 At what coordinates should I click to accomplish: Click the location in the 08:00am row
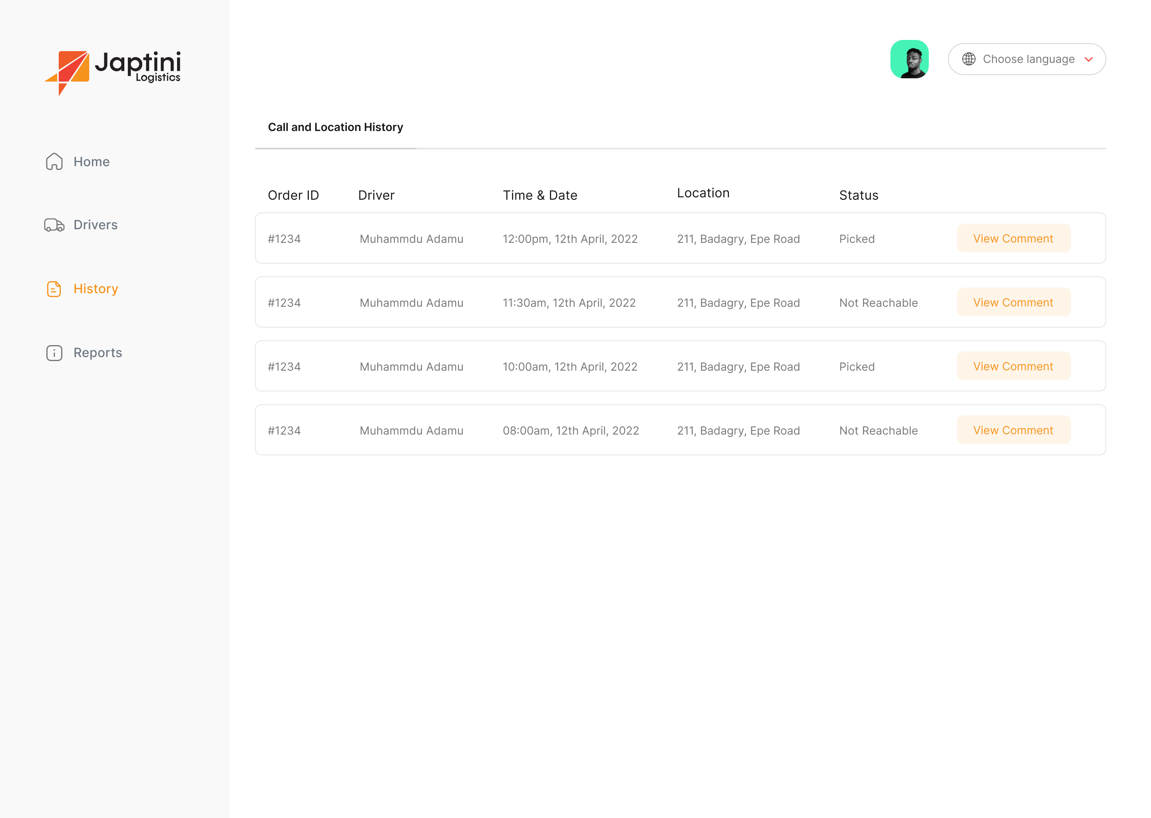pos(738,431)
